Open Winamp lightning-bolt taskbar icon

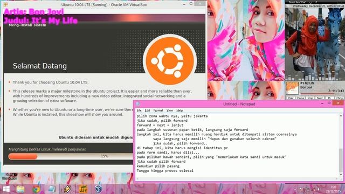point(67,189)
